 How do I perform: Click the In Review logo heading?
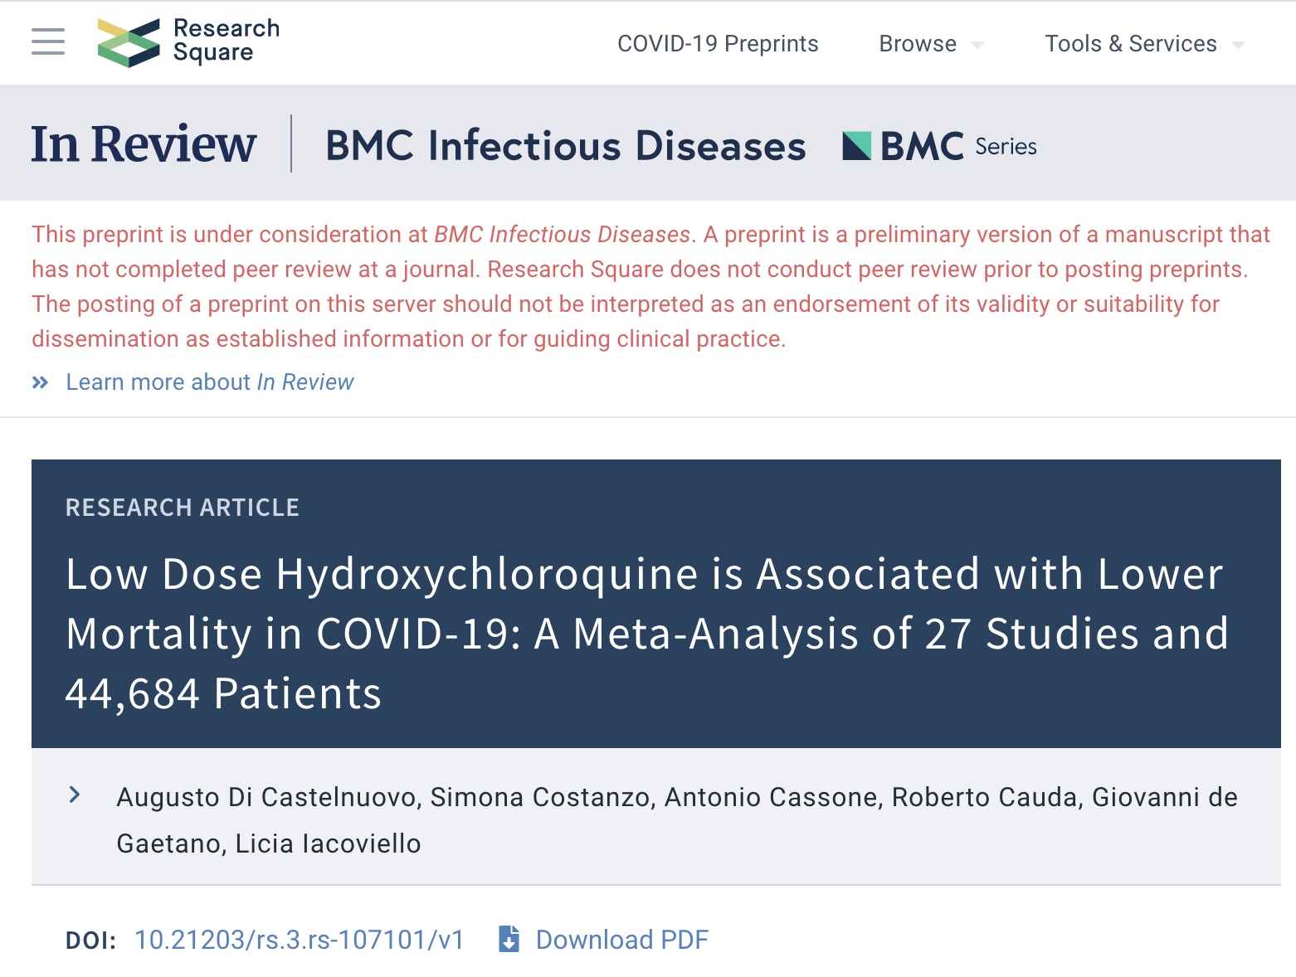[x=144, y=143]
